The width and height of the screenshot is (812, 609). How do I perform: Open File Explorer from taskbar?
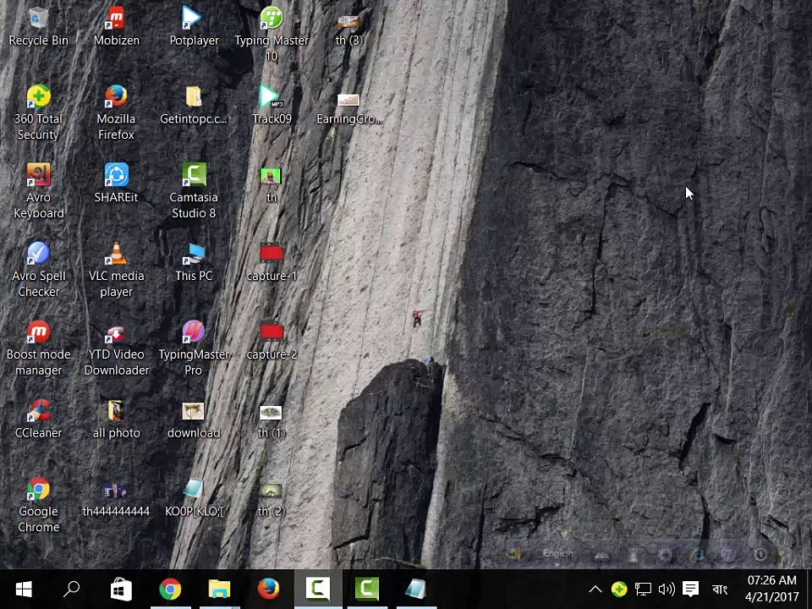219,590
